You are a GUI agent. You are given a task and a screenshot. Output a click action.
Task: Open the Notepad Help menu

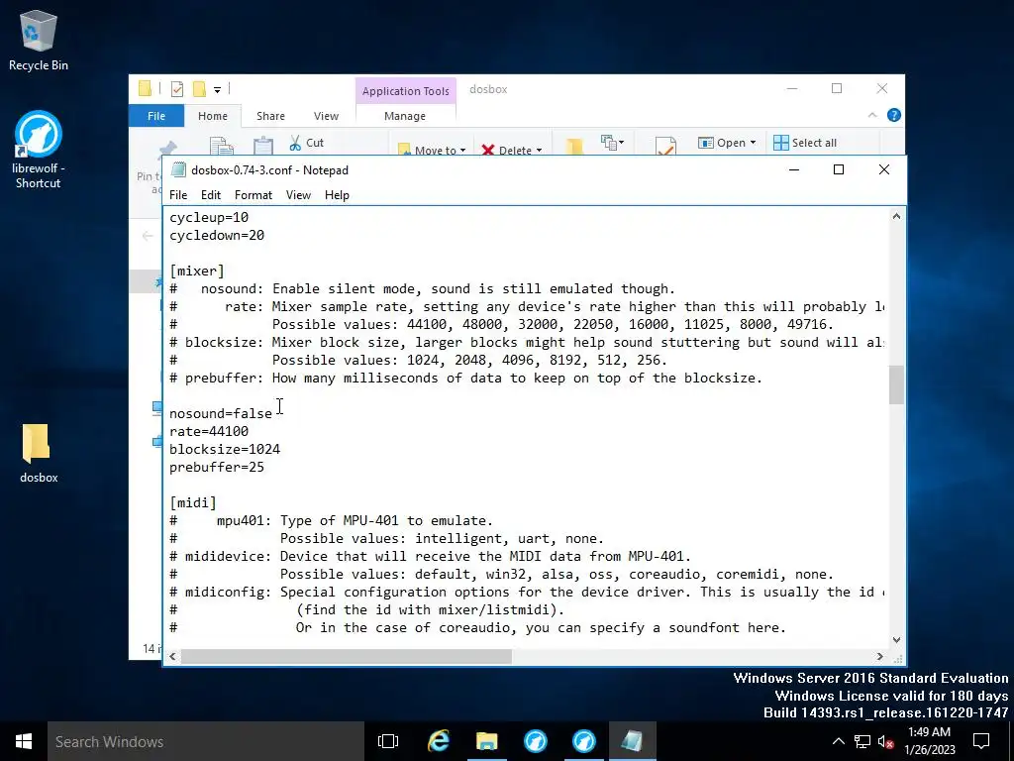[x=337, y=195]
